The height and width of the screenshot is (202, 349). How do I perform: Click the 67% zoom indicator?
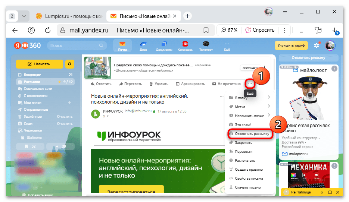pos(229,30)
